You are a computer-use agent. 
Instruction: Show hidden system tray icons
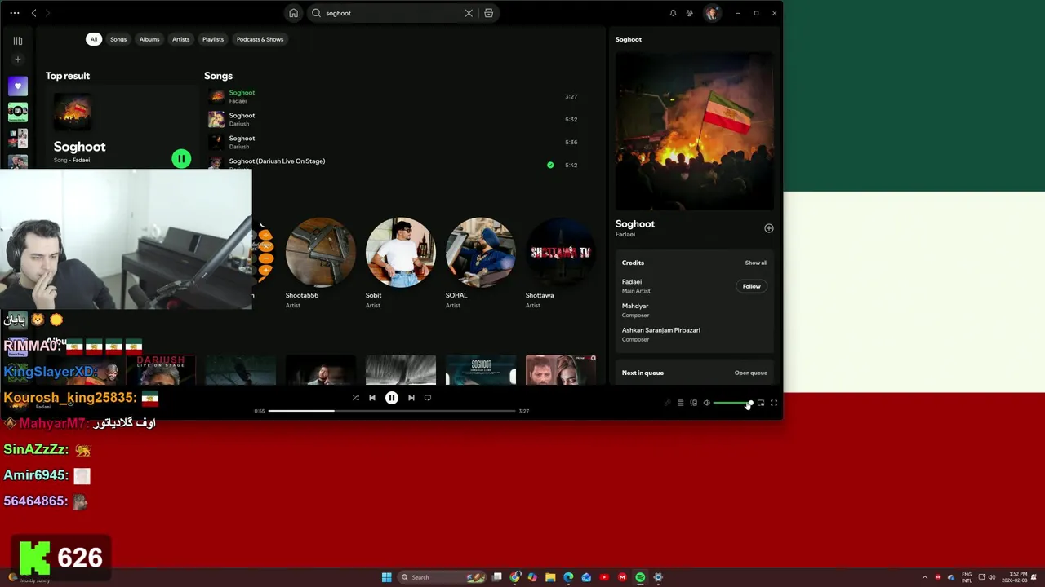924,577
